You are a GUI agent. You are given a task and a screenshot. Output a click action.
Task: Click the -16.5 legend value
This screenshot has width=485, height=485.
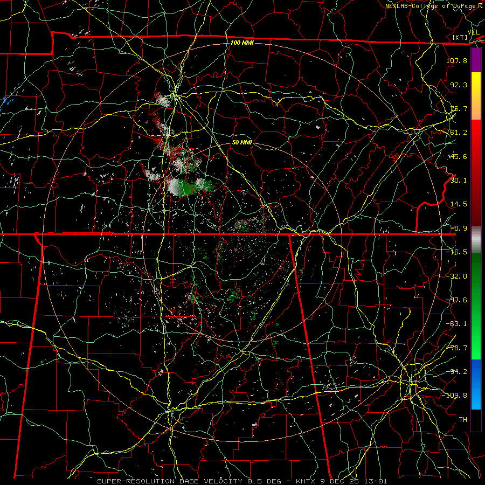(x=456, y=252)
